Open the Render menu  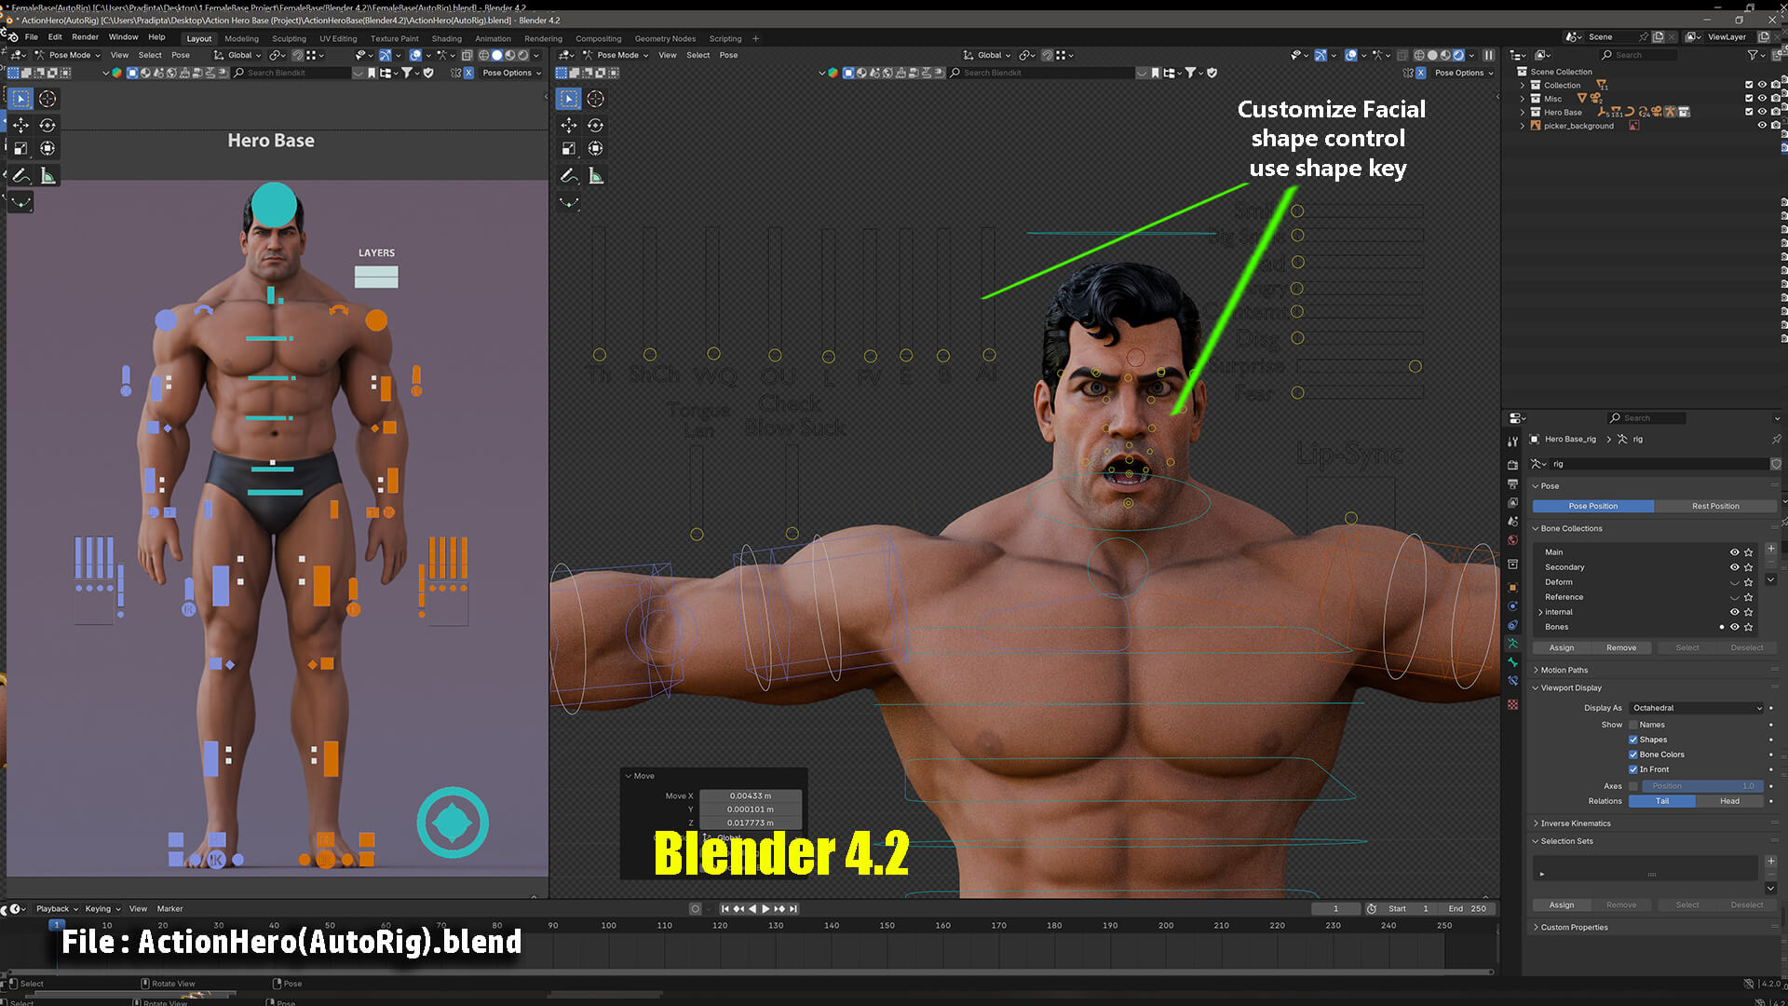(85, 37)
